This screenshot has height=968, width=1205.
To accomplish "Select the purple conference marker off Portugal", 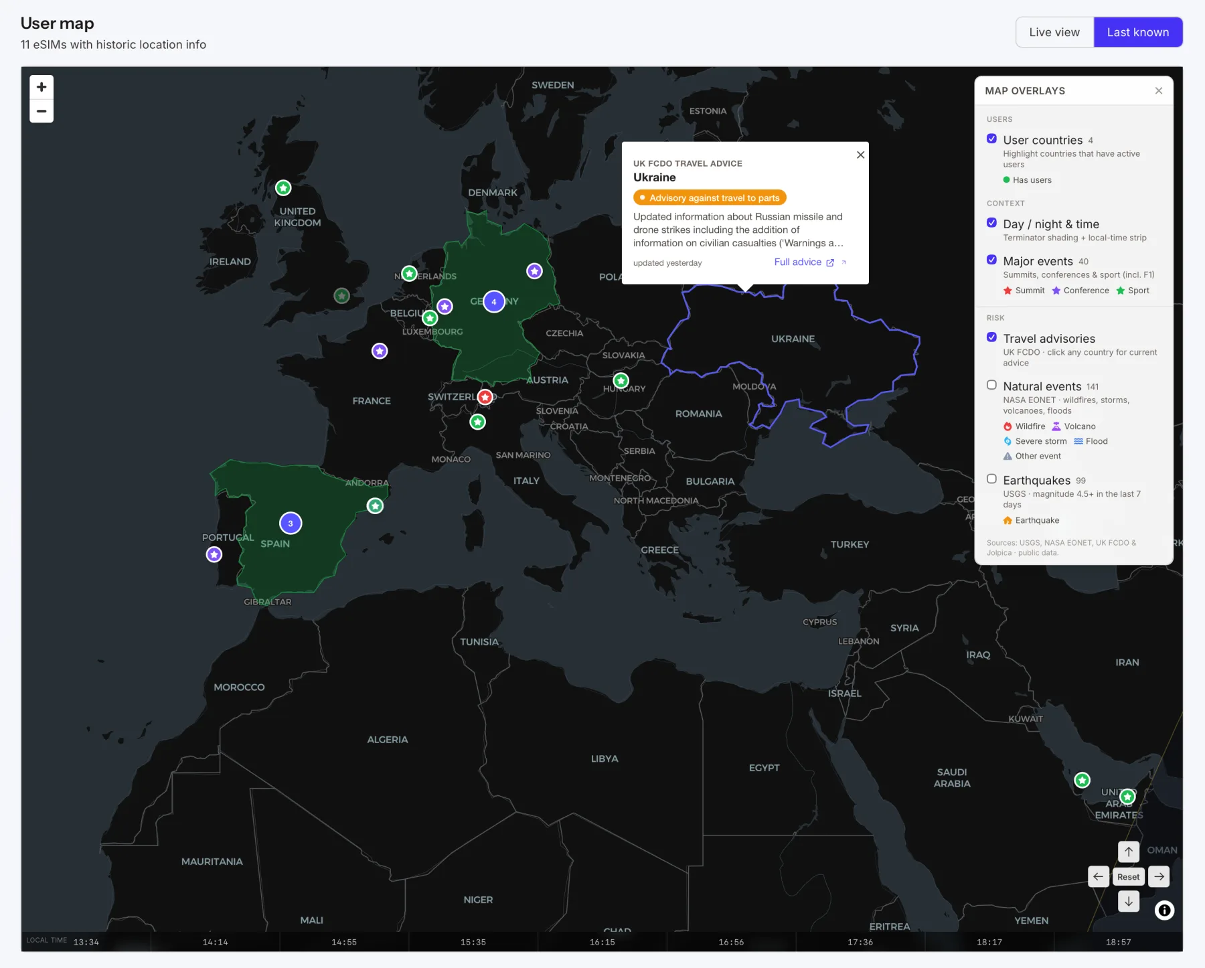I will click(x=214, y=554).
